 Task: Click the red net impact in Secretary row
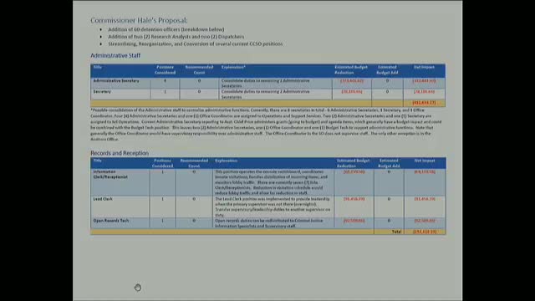[x=424, y=92]
